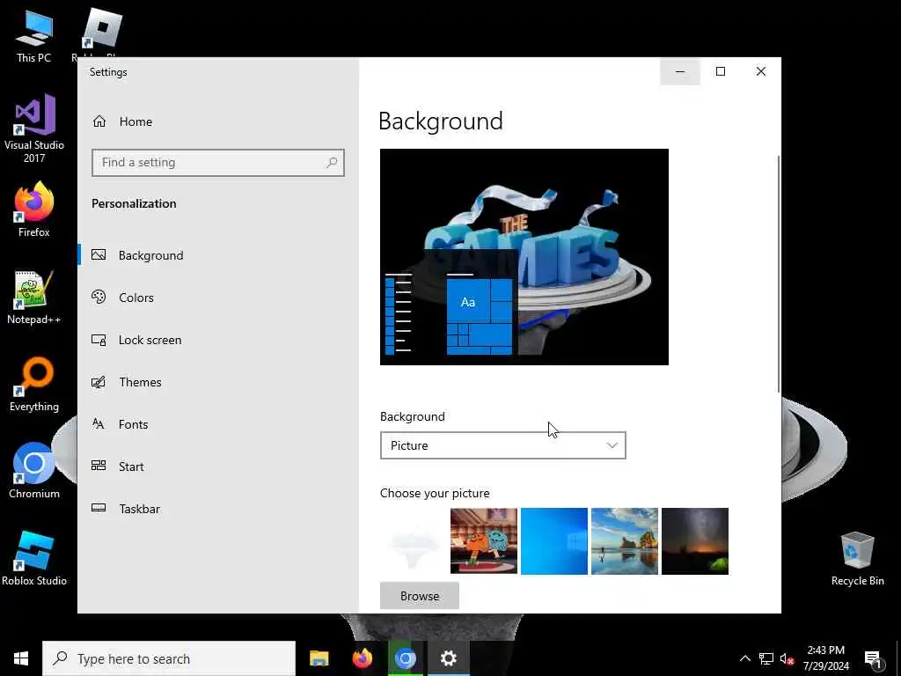Select Background in Personalization sidebar
This screenshot has height=676, width=901.
tap(218, 255)
